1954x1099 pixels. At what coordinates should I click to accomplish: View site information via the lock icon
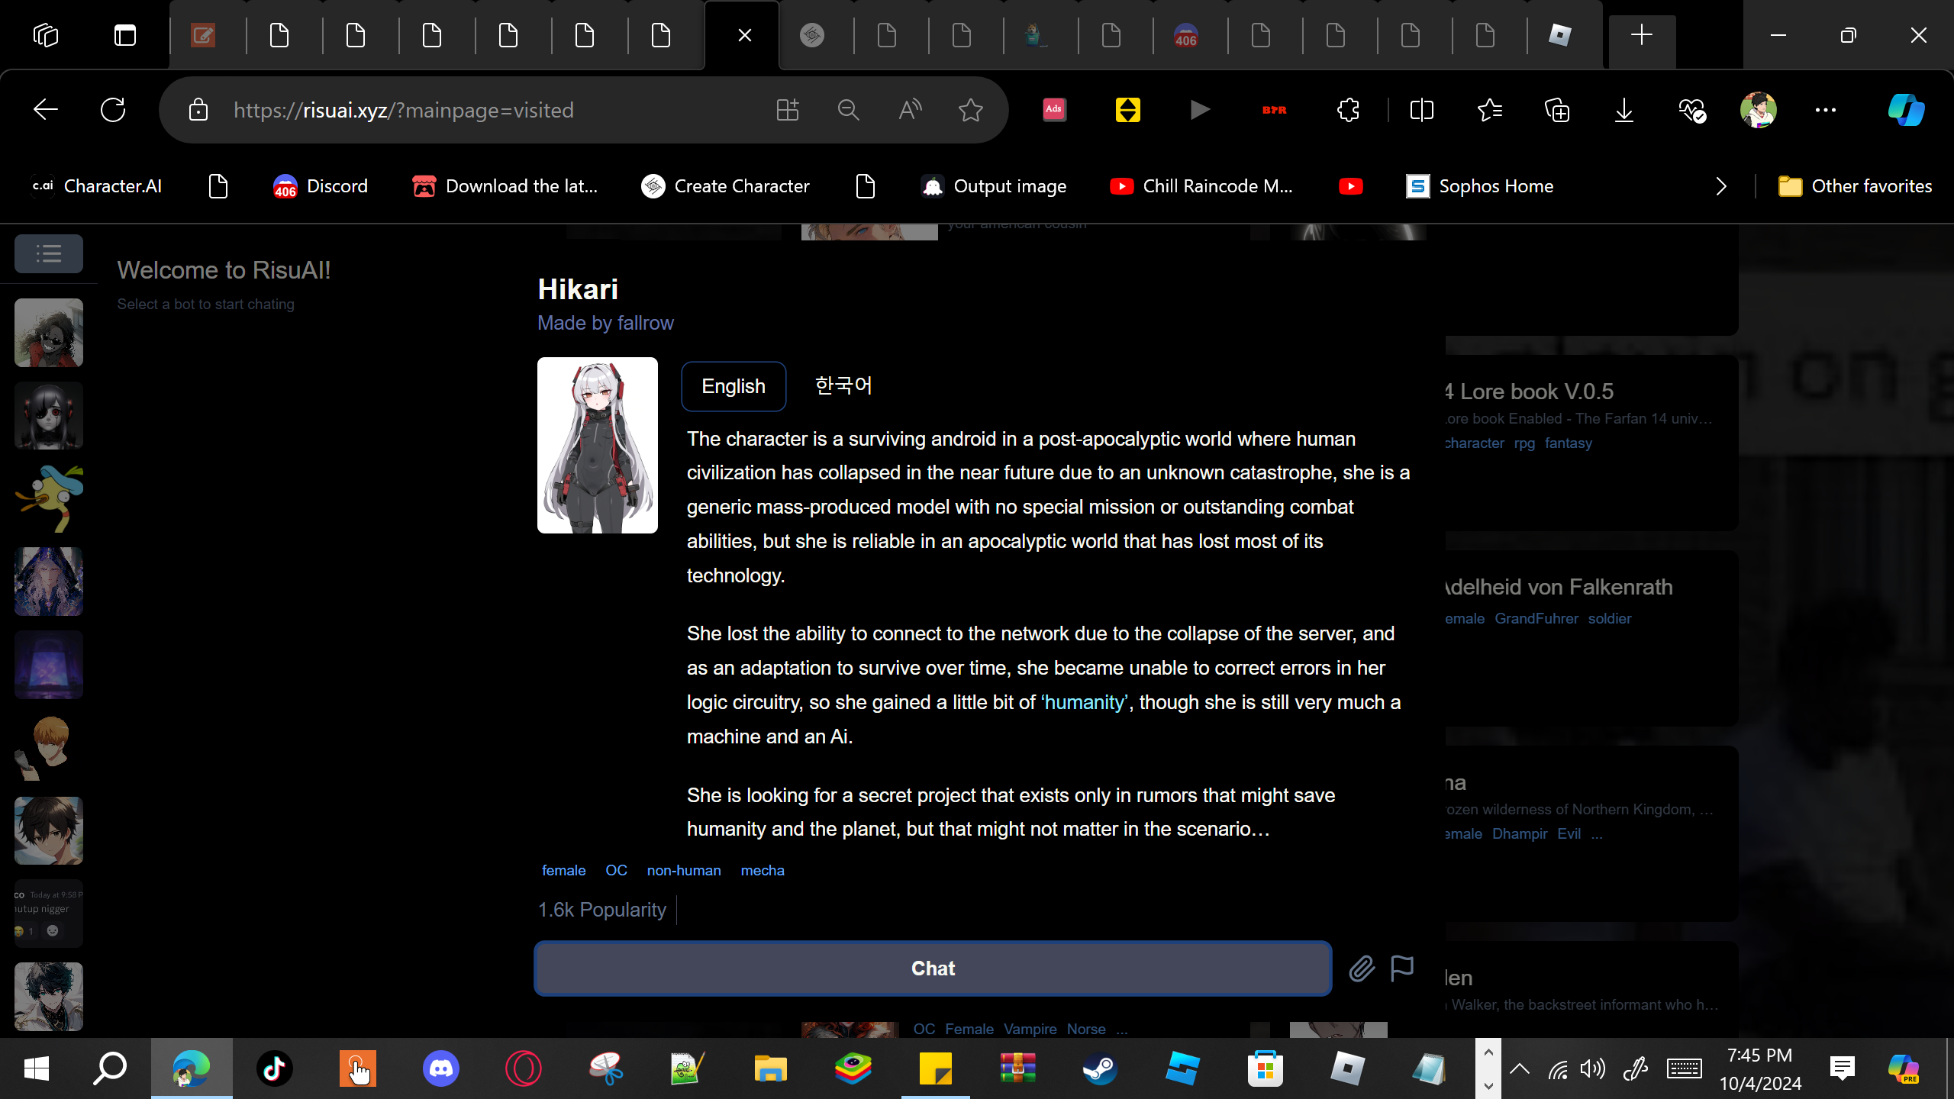click(x=198, y=110)
